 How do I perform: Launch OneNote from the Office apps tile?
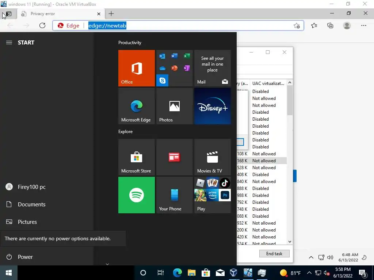tap(187, 68)
